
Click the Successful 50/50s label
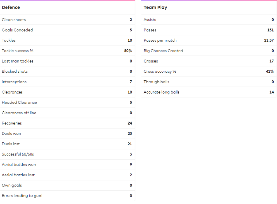[18, 154]
